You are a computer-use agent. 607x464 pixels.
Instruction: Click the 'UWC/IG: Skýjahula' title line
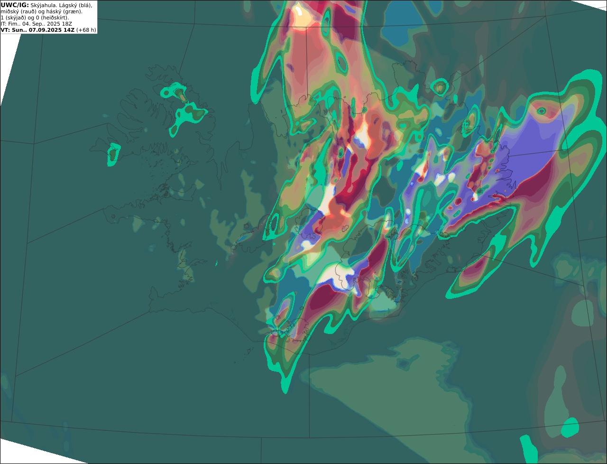click(x=46, y=5)
